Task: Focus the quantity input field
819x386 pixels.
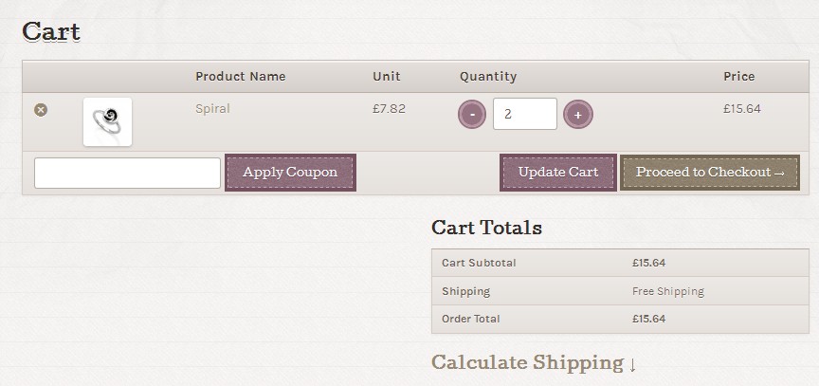Action: point(524,115)
